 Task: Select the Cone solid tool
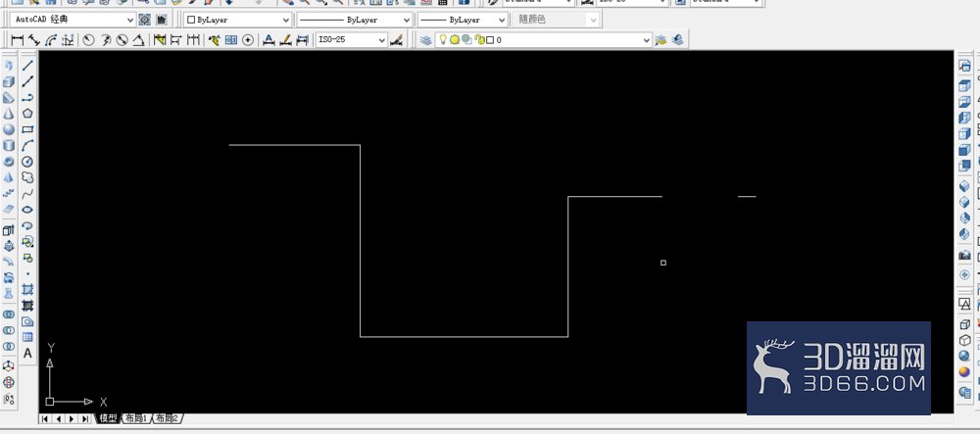pos(9,113)
